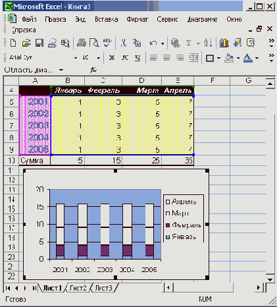Toggle italic formatting with the К button
This screenshot has height=307, width=277.
125,57
